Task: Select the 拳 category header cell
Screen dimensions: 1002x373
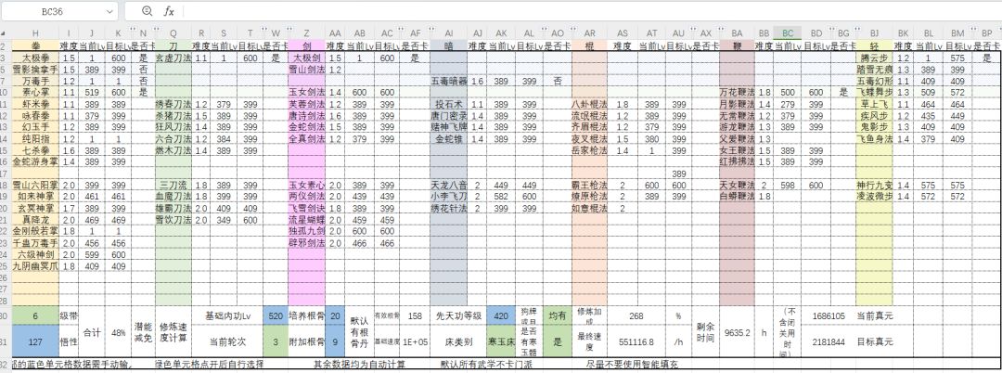Action: point(35,46)
